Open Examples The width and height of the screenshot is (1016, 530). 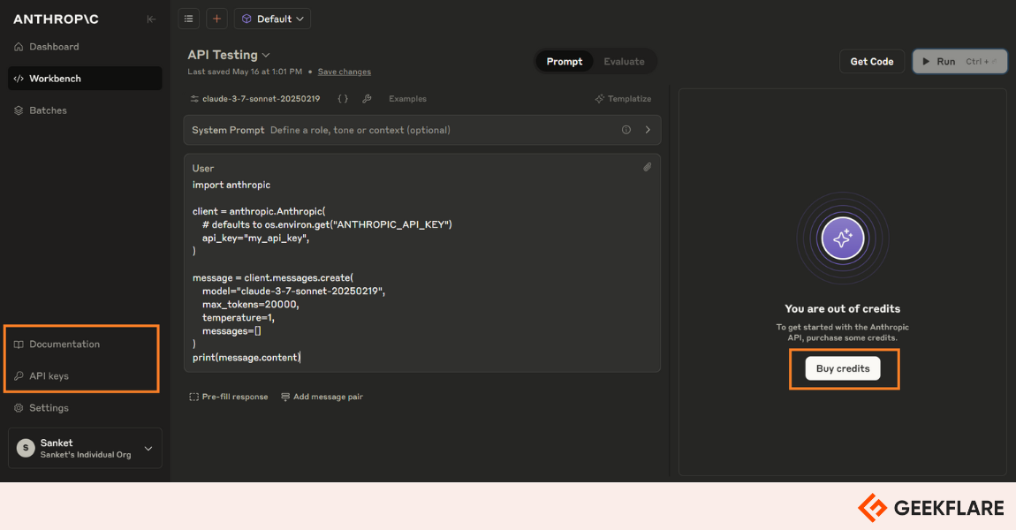407,98
